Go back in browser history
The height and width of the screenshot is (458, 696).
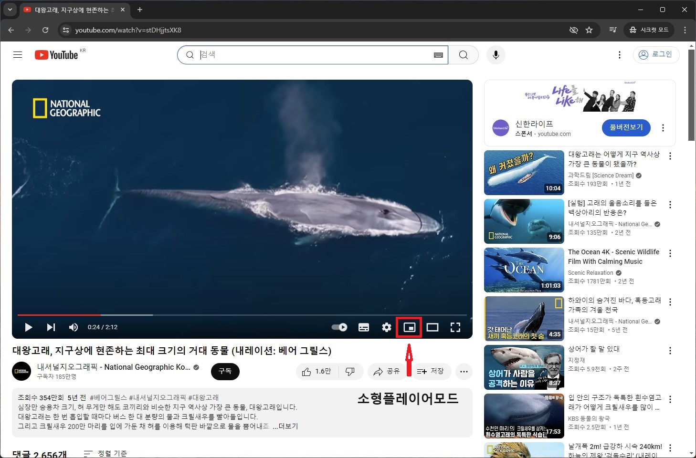tap(11, 30)
